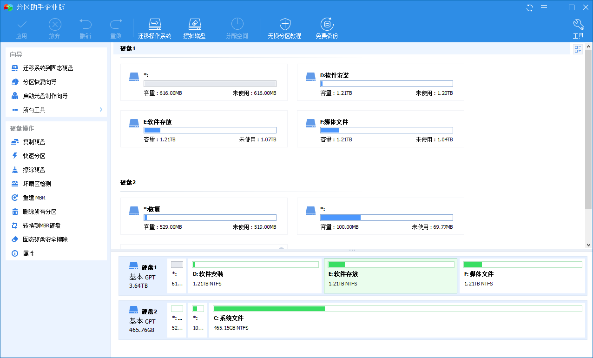The width and height of the screenshot is (593, 358).
Task: Select the D:软件安装 partition card
Action: click(x=380, y=82)
